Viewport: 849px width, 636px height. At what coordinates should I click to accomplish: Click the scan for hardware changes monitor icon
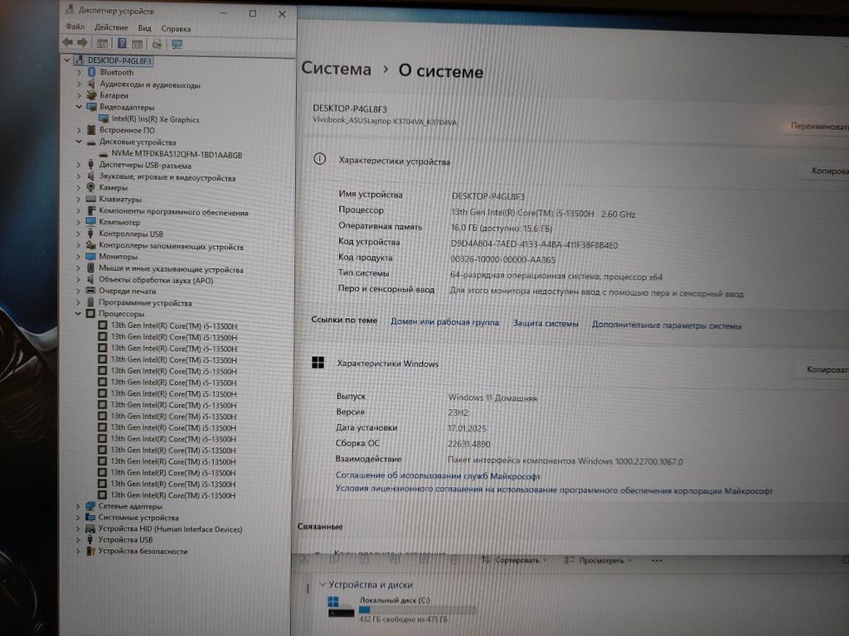tap(177, 43)
